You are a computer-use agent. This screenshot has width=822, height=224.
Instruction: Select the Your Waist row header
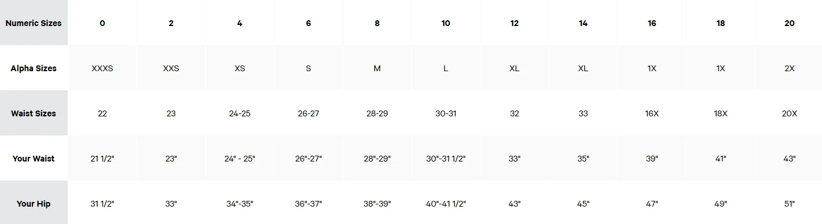coord(34,159)
